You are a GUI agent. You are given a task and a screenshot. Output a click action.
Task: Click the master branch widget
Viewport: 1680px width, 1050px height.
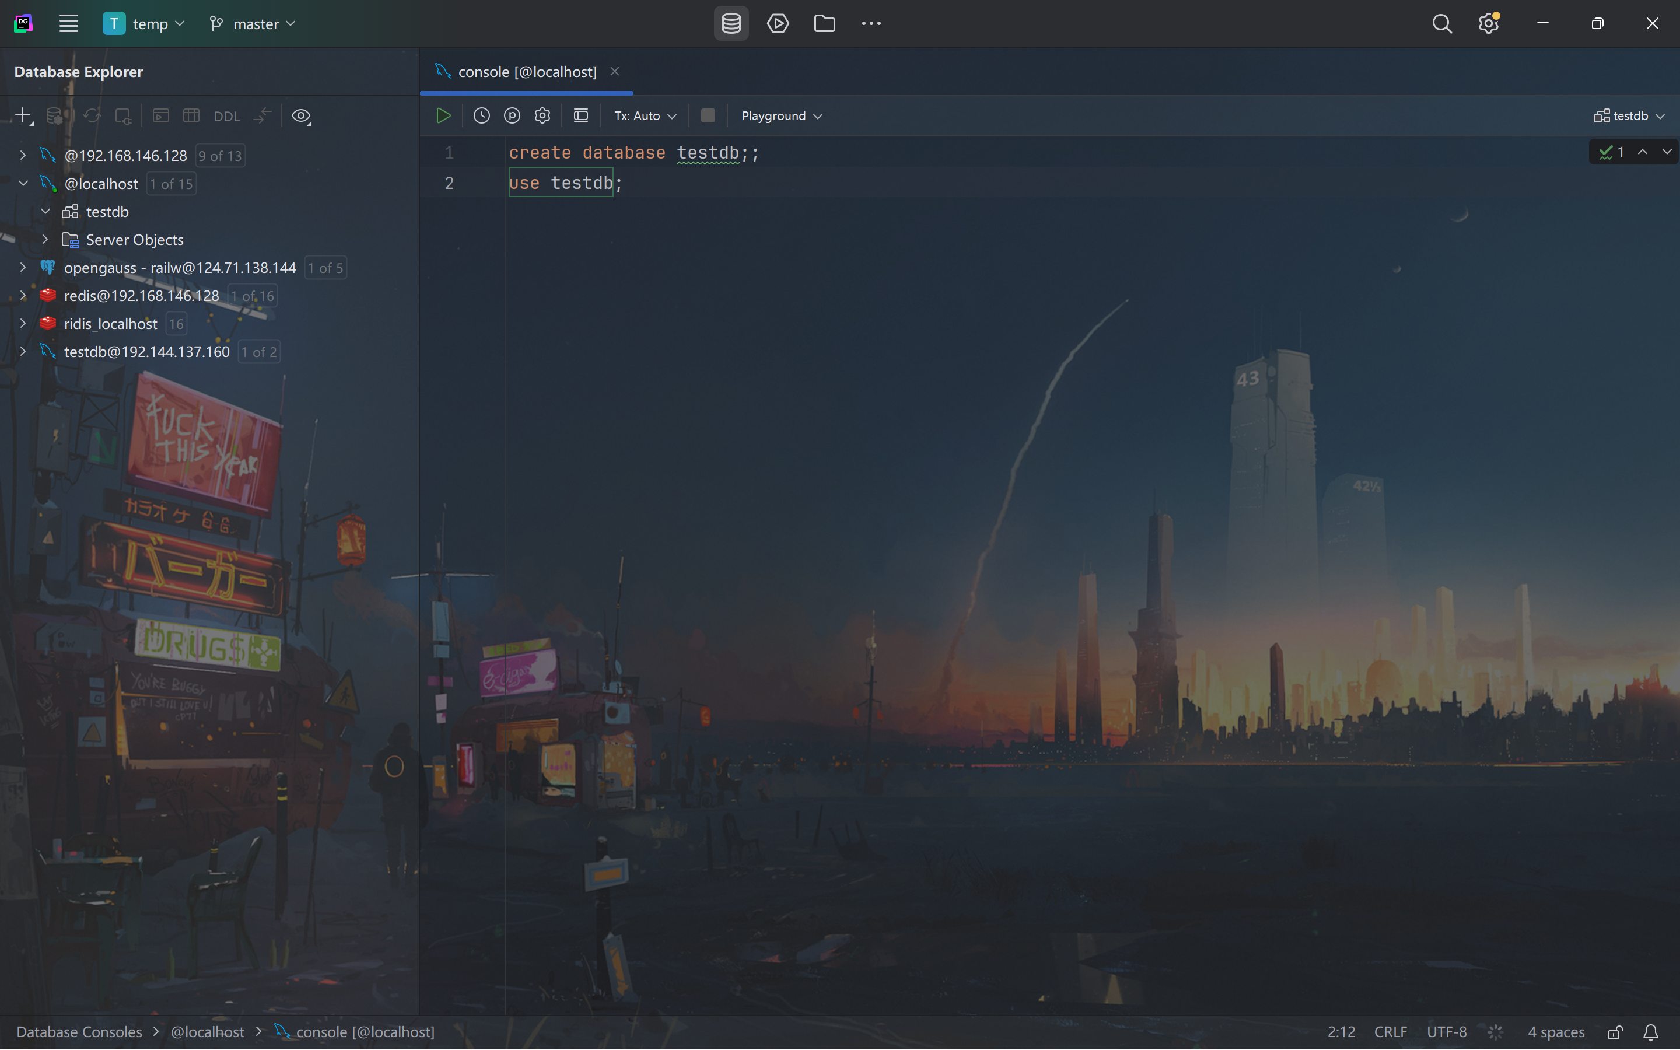(x=253, y=23)
